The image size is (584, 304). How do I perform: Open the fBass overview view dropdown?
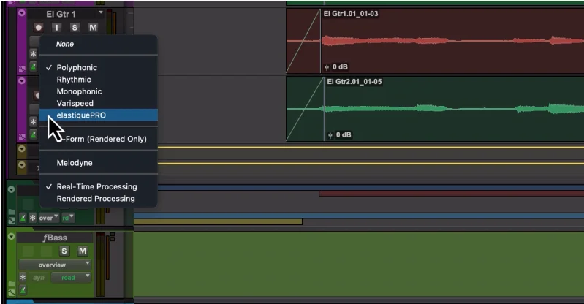55,265
